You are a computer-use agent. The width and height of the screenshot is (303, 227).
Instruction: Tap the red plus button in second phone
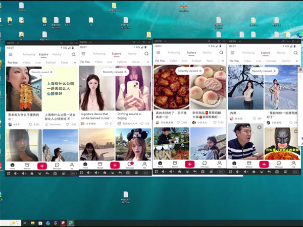click(x=115, y=165)
